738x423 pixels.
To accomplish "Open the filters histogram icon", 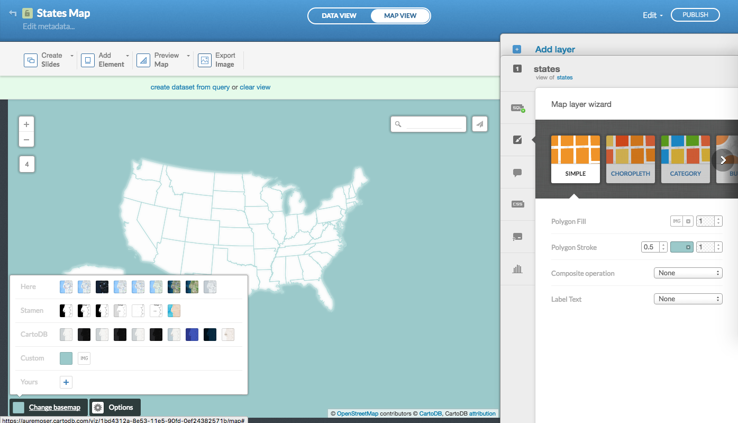I will coord(517,269).
